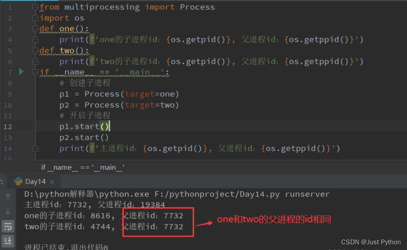Image resolution: width=407 pixels, height=250 pixels.
Task: Click the down arrow in run console
Action: pos(8,211)
